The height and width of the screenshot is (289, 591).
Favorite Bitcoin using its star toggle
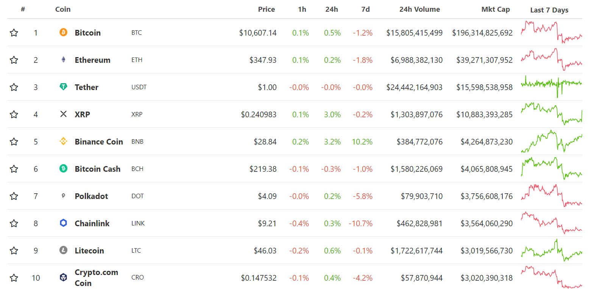(x=14, y=33)
